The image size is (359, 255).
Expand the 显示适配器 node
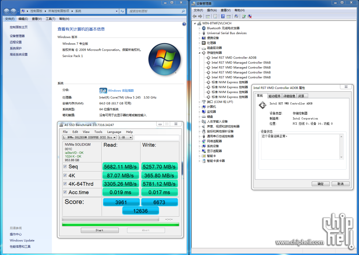(199, 151)
